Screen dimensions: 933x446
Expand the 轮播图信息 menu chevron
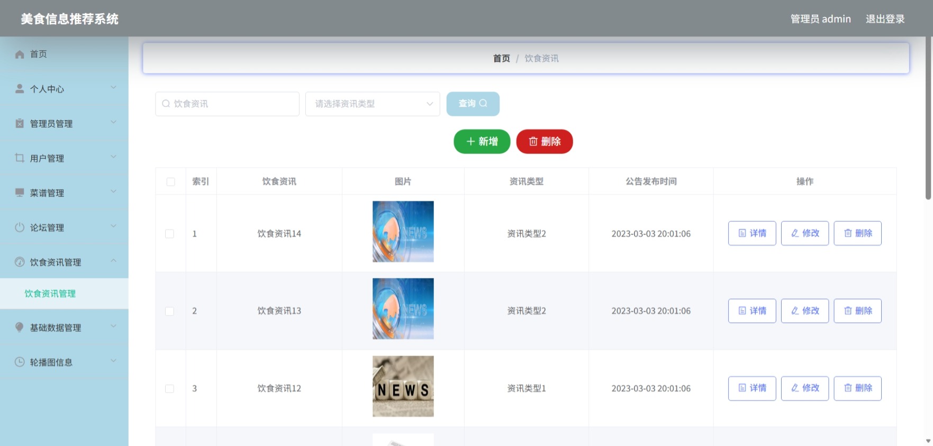pyautogui.click(x=113, y=361)
